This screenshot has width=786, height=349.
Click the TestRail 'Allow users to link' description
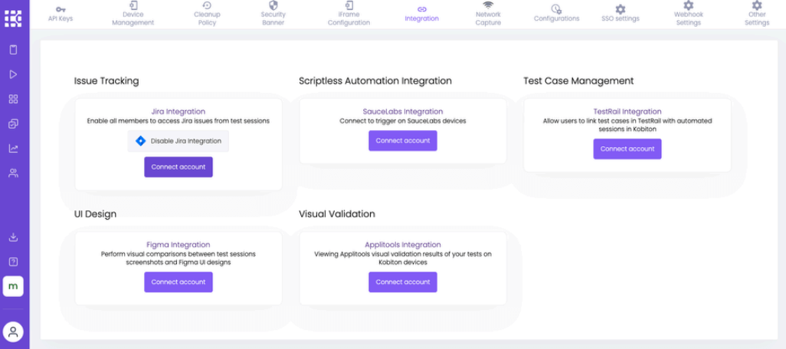click(627, 125)
